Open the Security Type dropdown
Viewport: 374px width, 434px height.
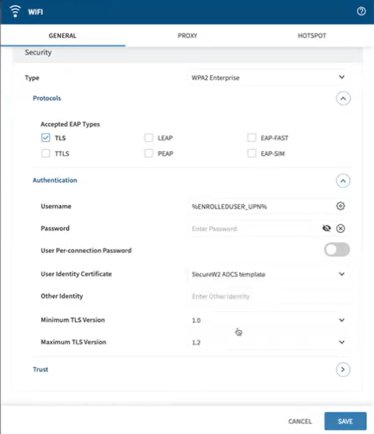click(268, 77)
